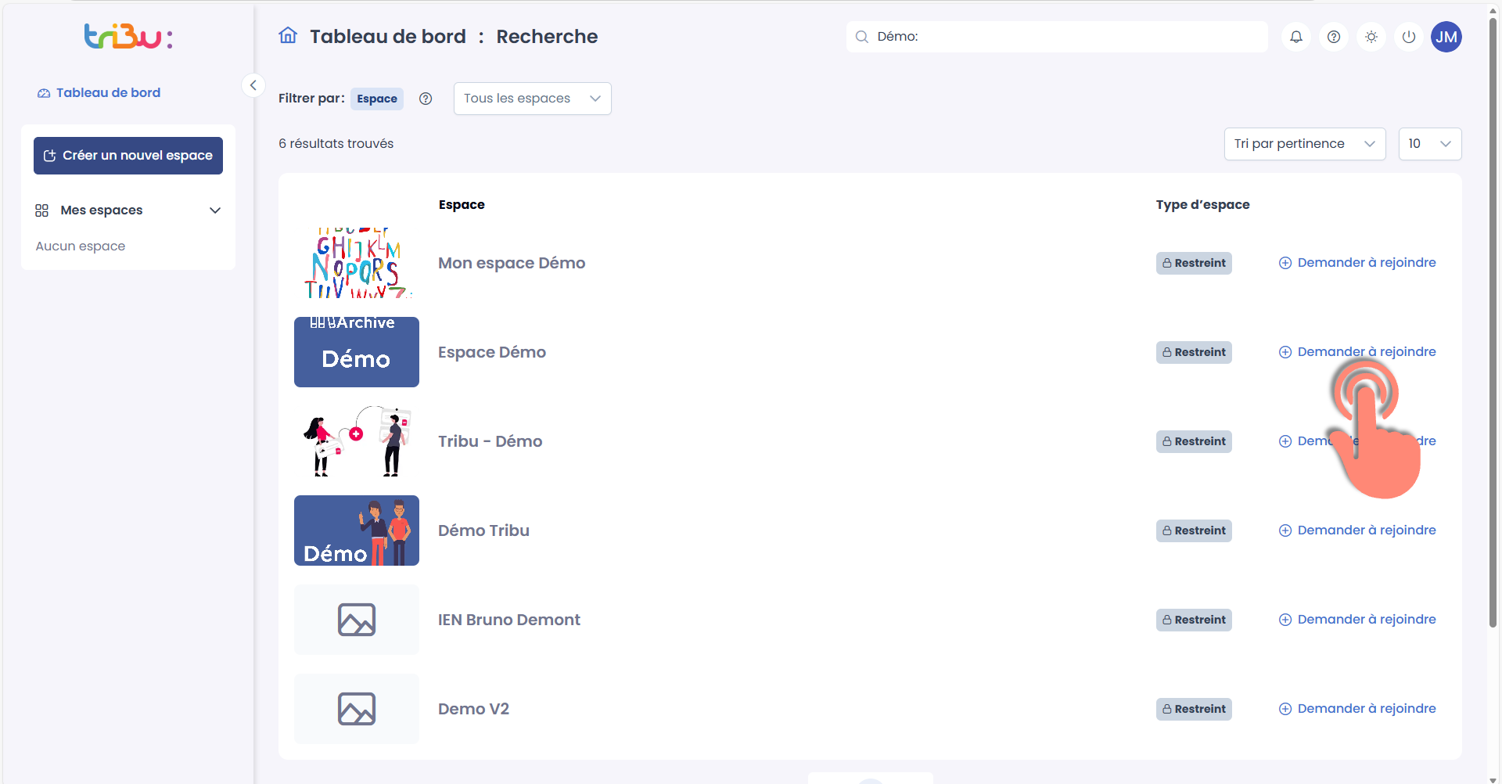Click the help question mark icon in header
1502x784 pixels.
(x=1334, y=37)
